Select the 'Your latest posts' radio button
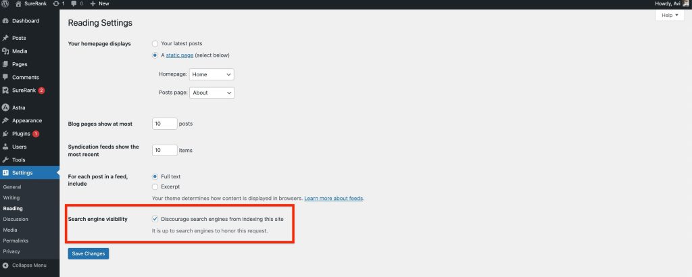 pos(155,43)
